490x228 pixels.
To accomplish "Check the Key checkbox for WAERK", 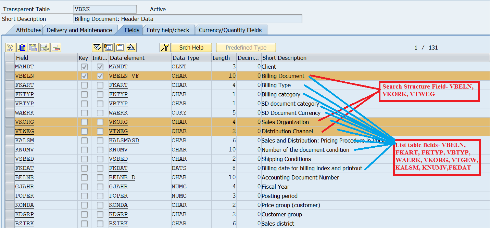I will pyautogui.click(x=84, y=113).
